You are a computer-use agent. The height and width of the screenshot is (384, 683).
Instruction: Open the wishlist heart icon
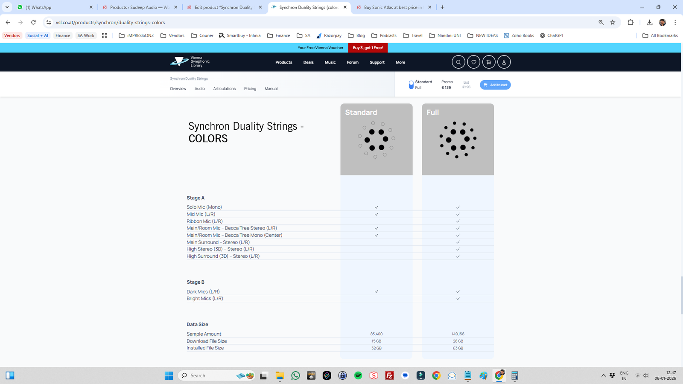pyautogui.click(x=473, y=62)
